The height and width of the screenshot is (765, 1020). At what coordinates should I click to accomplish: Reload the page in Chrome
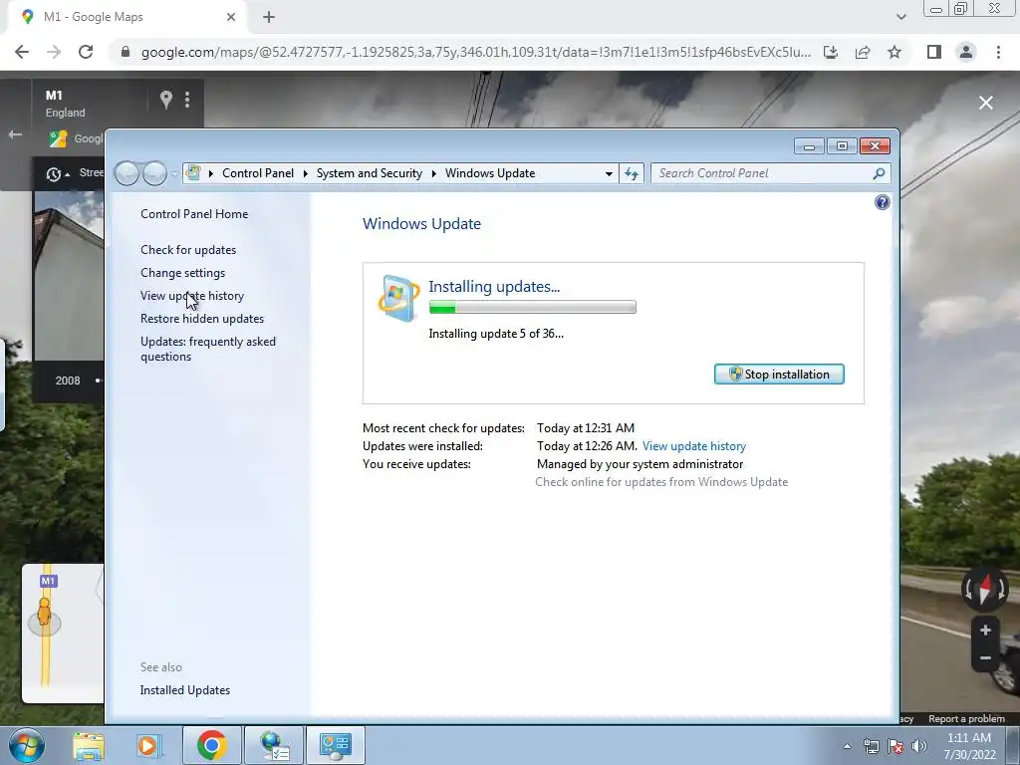coord(86,52)
